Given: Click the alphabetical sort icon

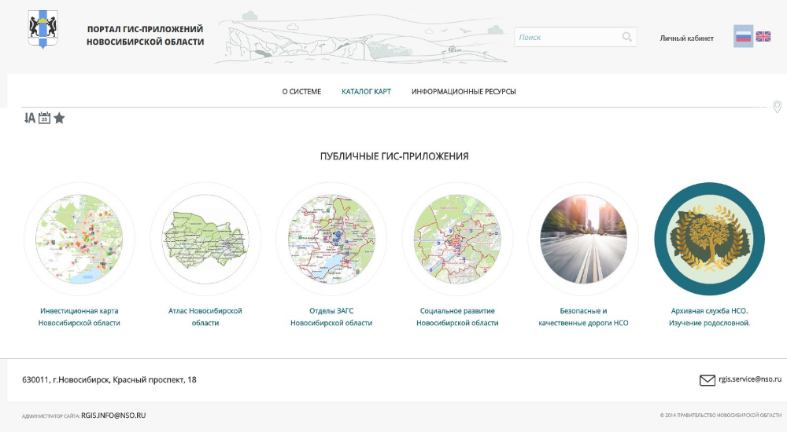Looking at the screenshot, I should [30, 118].
